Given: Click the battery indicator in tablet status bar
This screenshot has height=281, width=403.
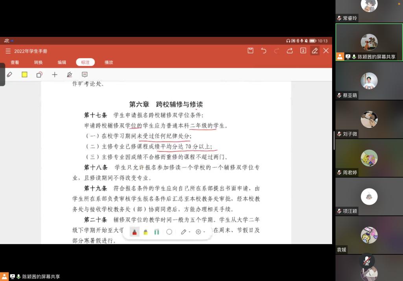Looking at the screenshot, I should 312,41.
